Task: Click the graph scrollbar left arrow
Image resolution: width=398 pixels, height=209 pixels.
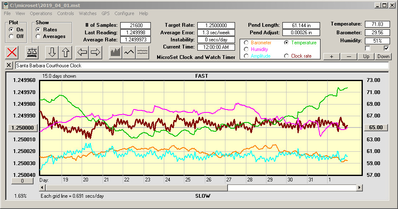Action: [x=43, y=188]
